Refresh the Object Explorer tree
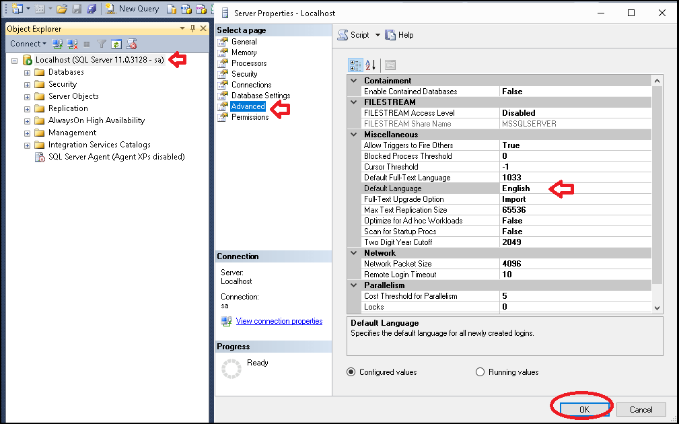 click(116, 43)
